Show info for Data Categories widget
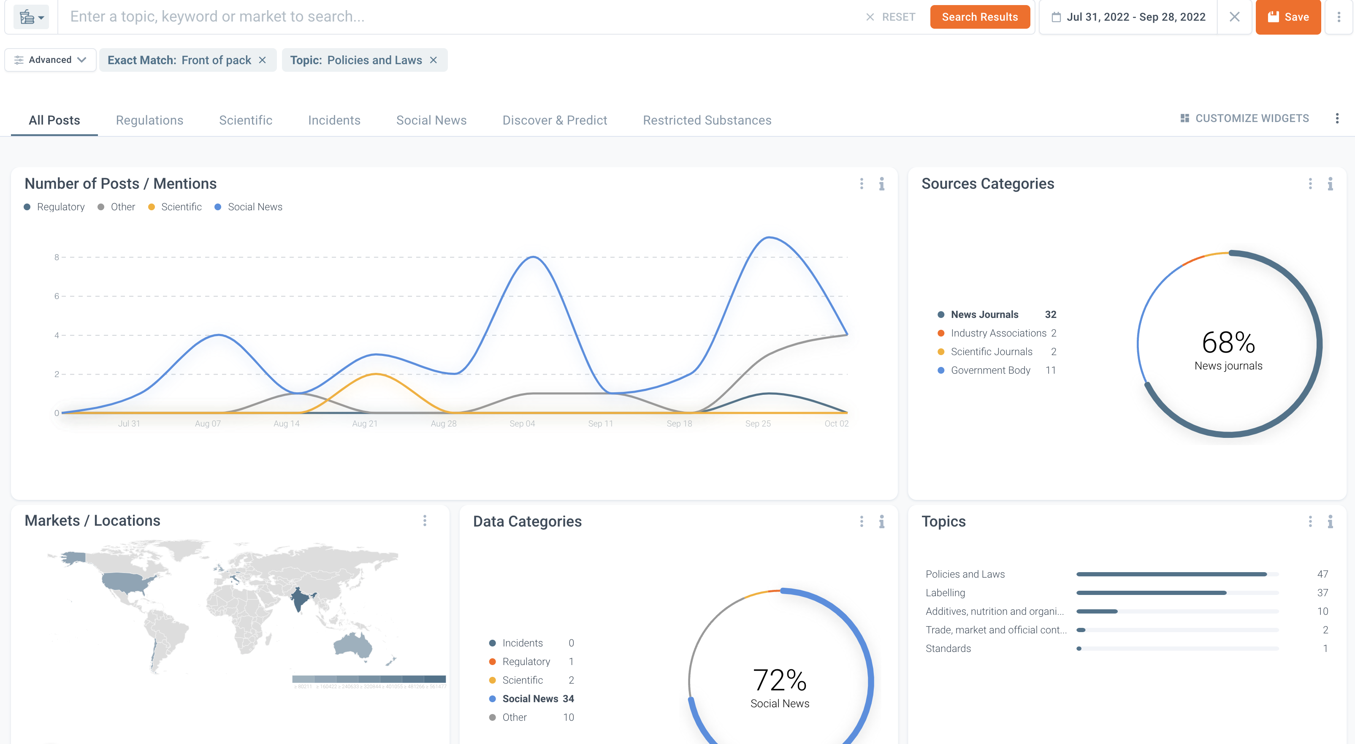This screenshot has height=744, width=1355. (x=881, y=521)
